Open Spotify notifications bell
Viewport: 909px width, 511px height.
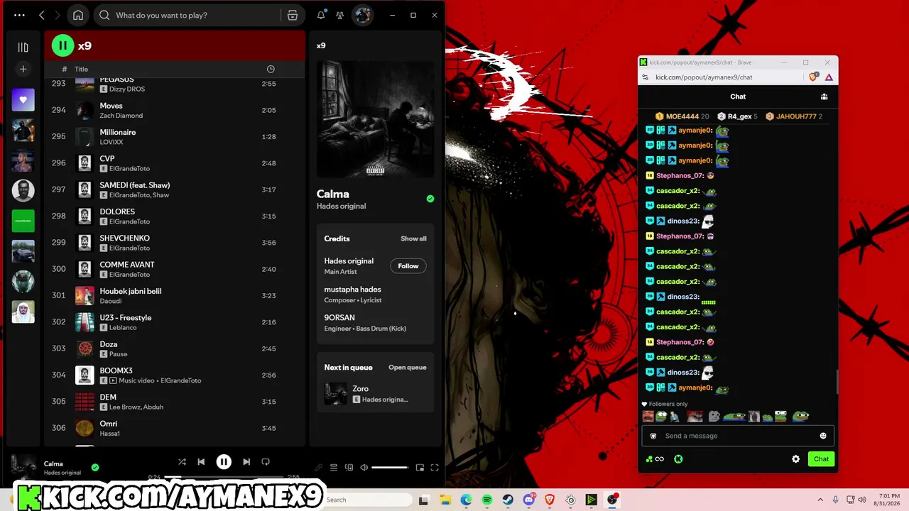coord(321,15)
